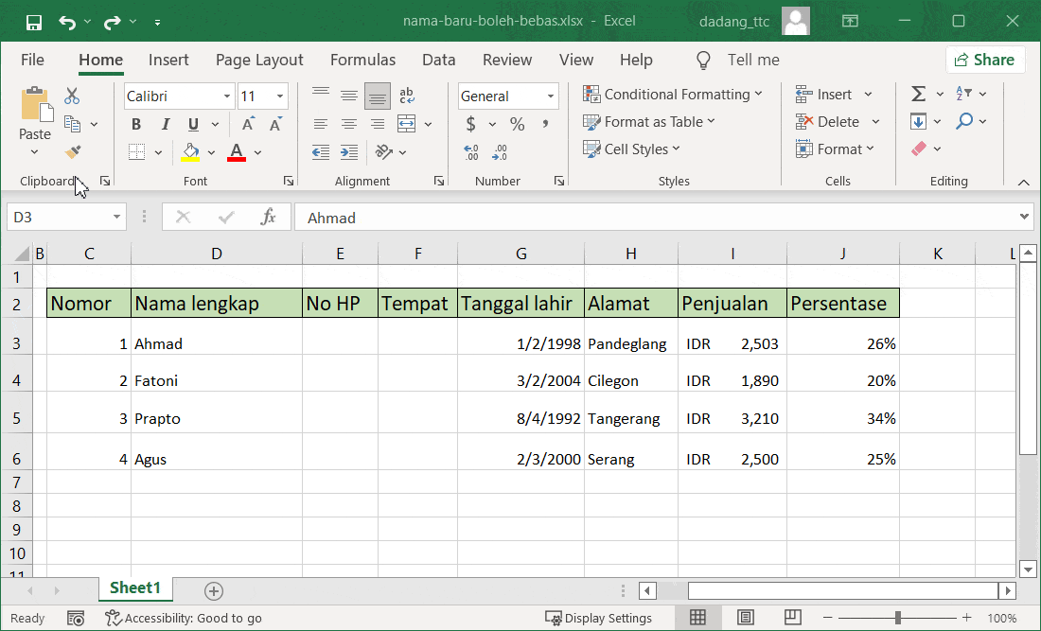Toggle bold formatting
This screenshot has height=631, width=1041.
tap(135, 124)
